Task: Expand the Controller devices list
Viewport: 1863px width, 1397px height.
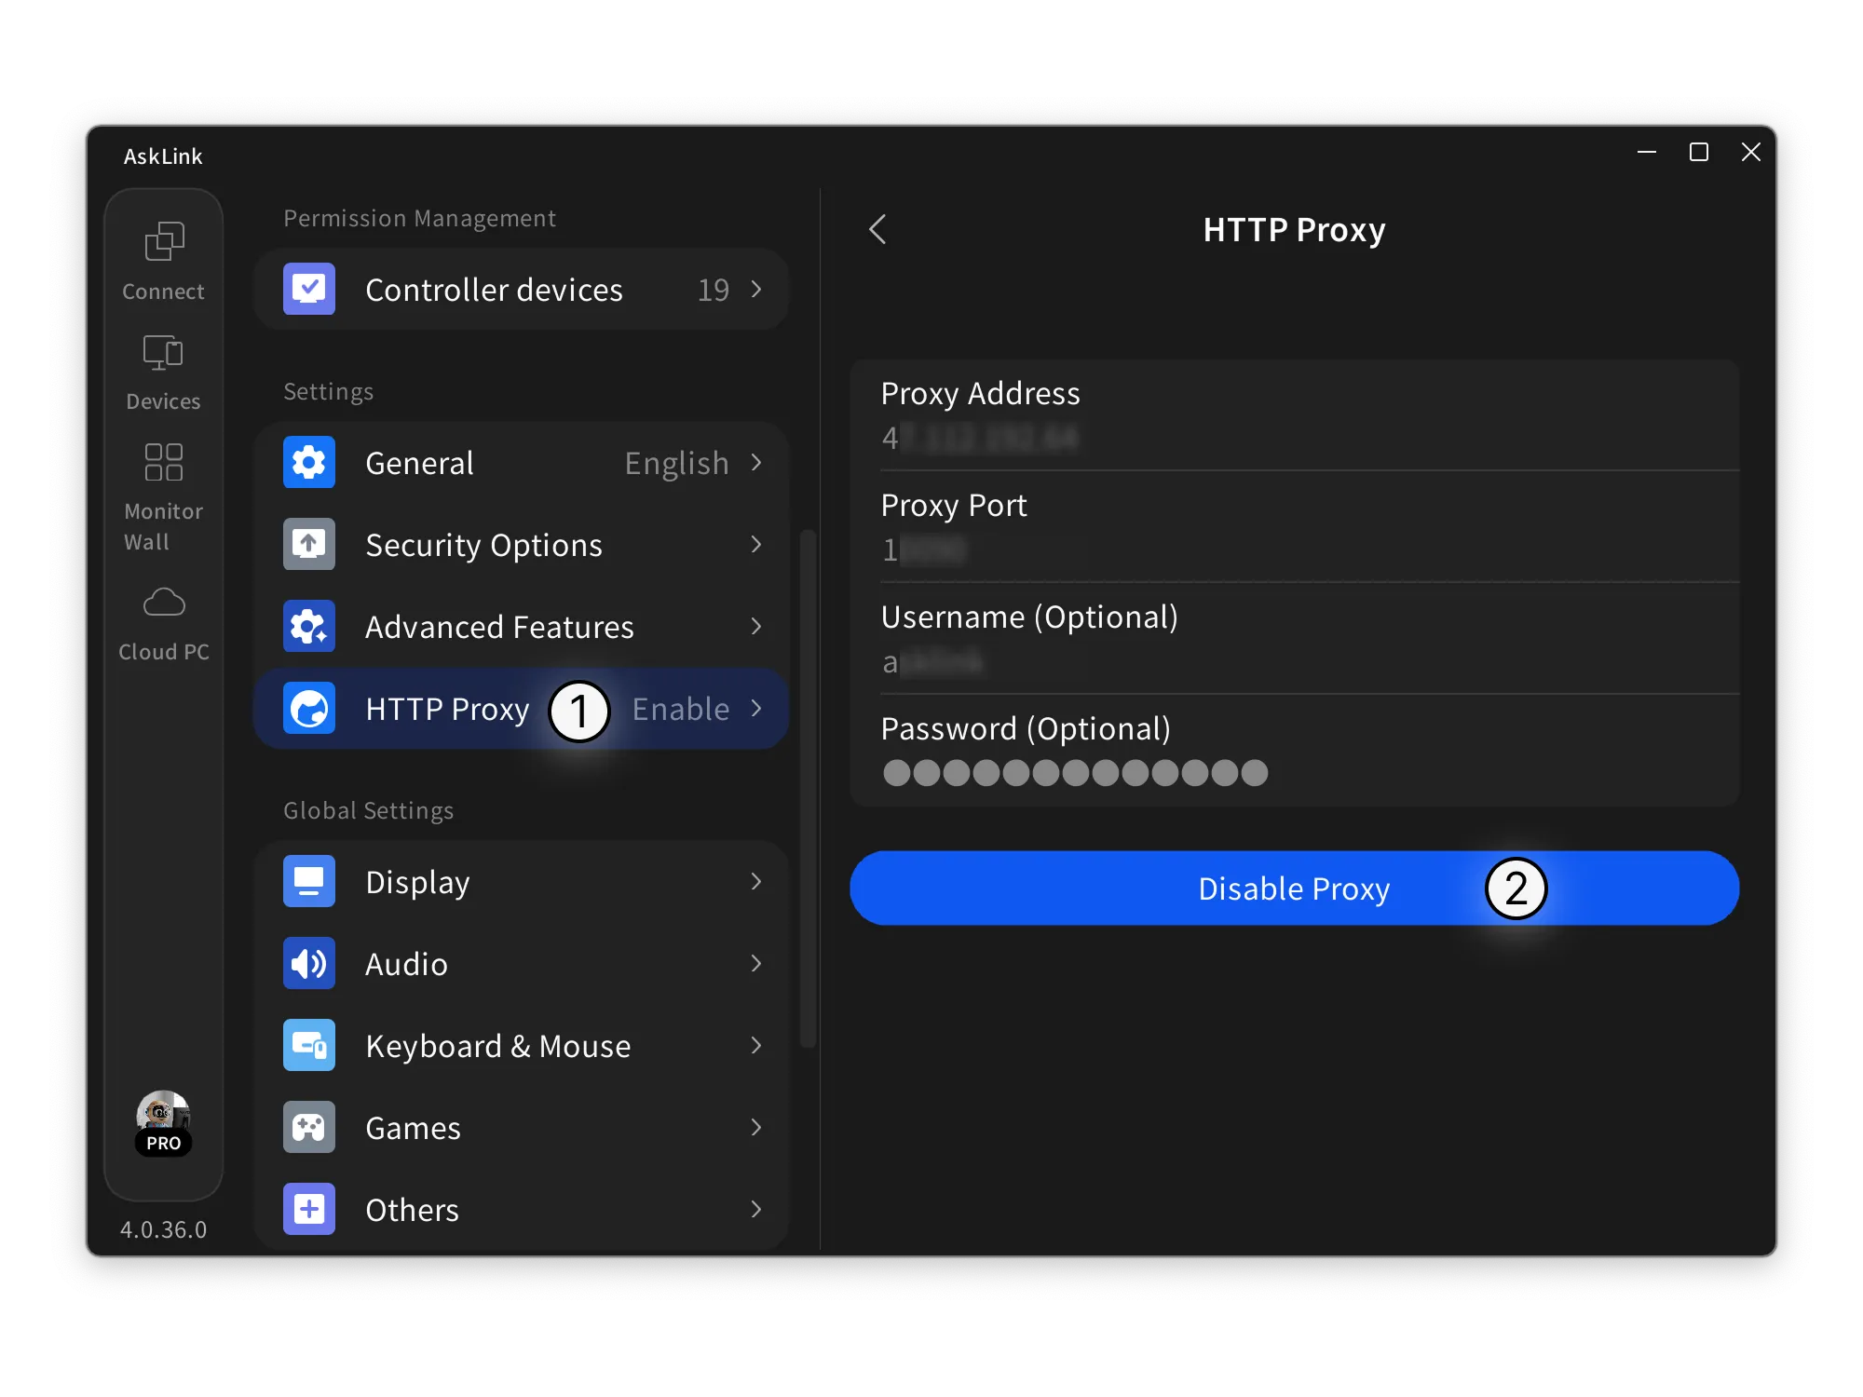Action: pos(755,290)
